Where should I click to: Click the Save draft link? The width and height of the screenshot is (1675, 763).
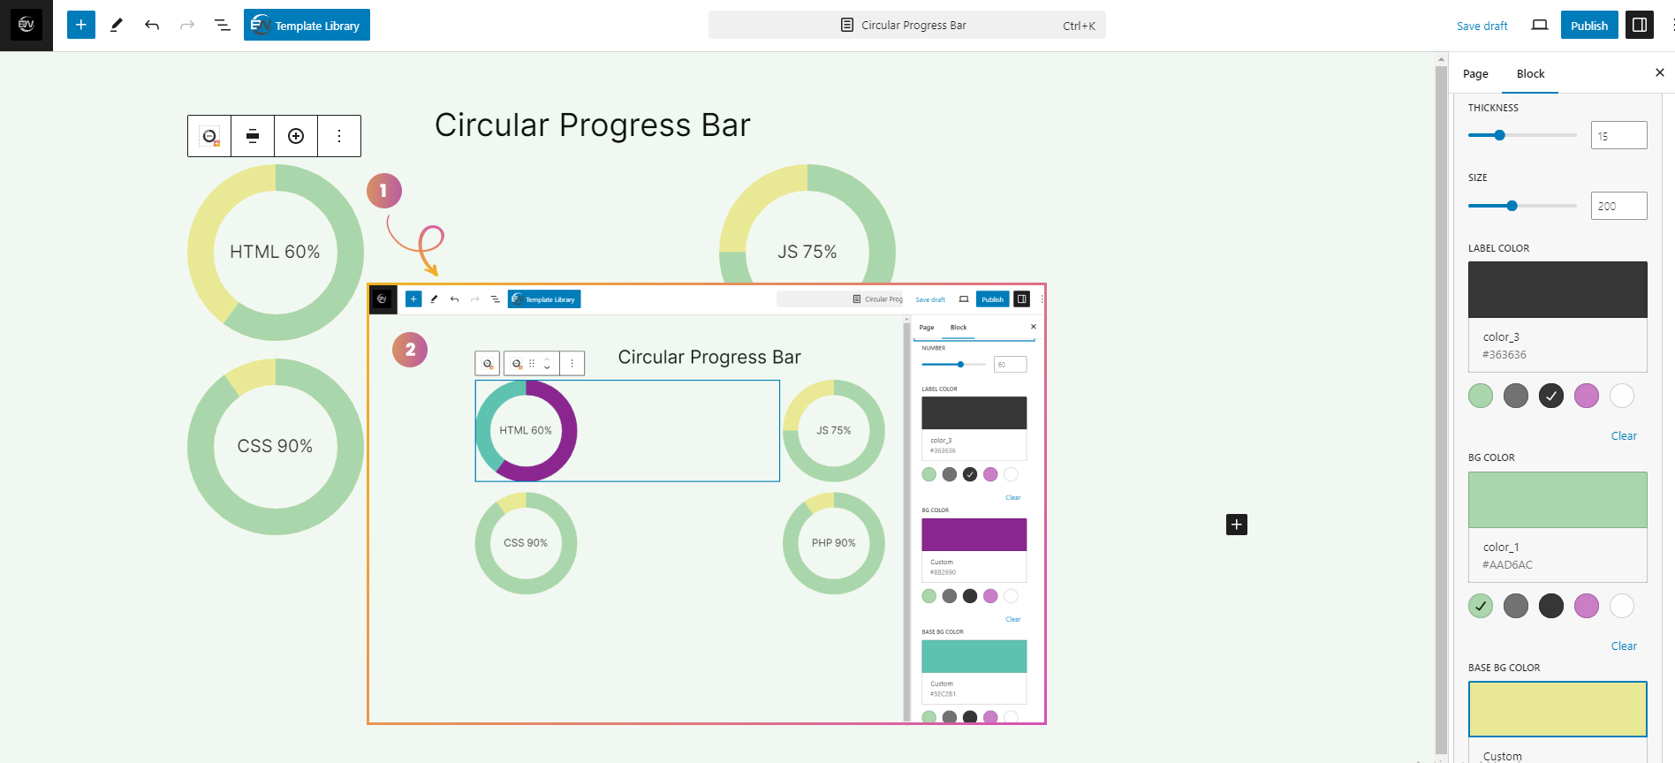1482,26
